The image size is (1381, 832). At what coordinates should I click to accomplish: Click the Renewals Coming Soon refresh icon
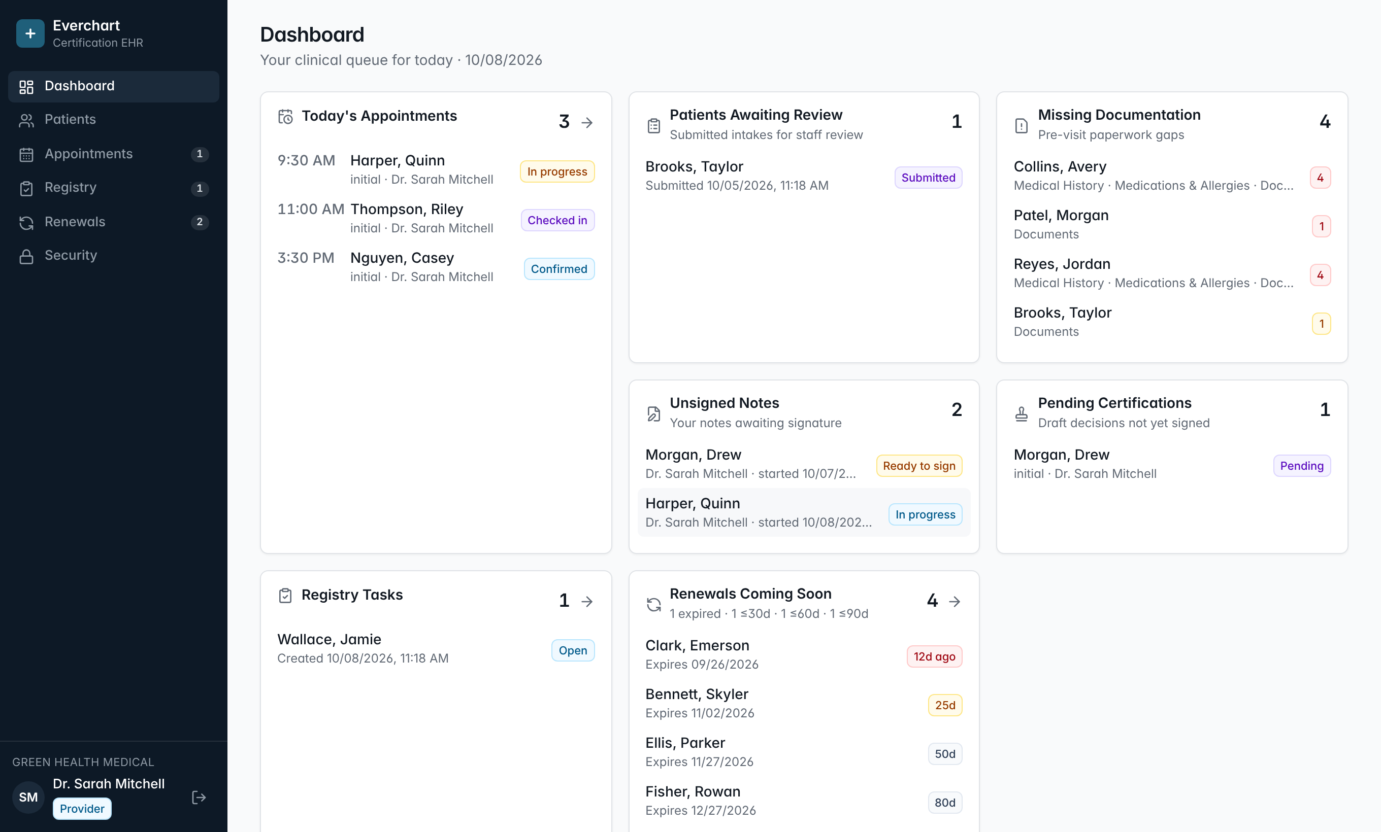click(x=653, y=604)
